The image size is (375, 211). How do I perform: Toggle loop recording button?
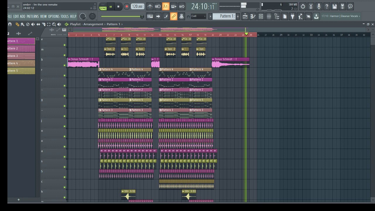click(x=182, y=6)
